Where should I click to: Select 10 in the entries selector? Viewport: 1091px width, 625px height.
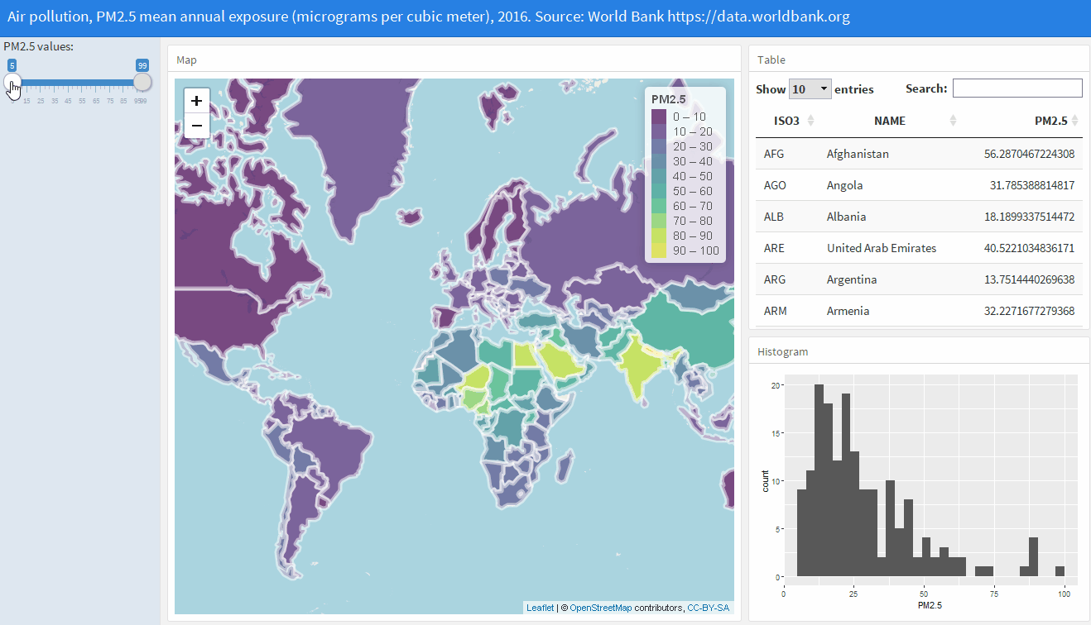click(x=809, y=88)
